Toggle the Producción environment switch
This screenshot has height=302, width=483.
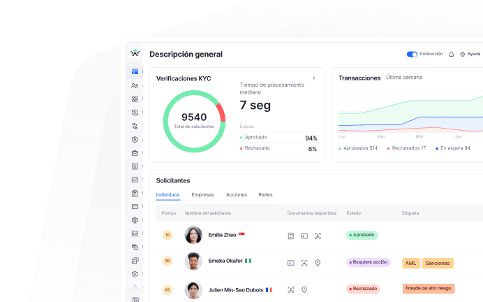coord(412,54)
